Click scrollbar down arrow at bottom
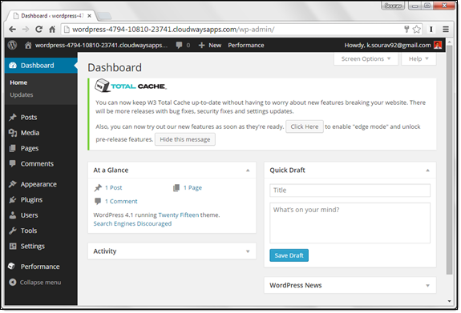The height and width of the screenshot is (313, 461). [449, 301]
